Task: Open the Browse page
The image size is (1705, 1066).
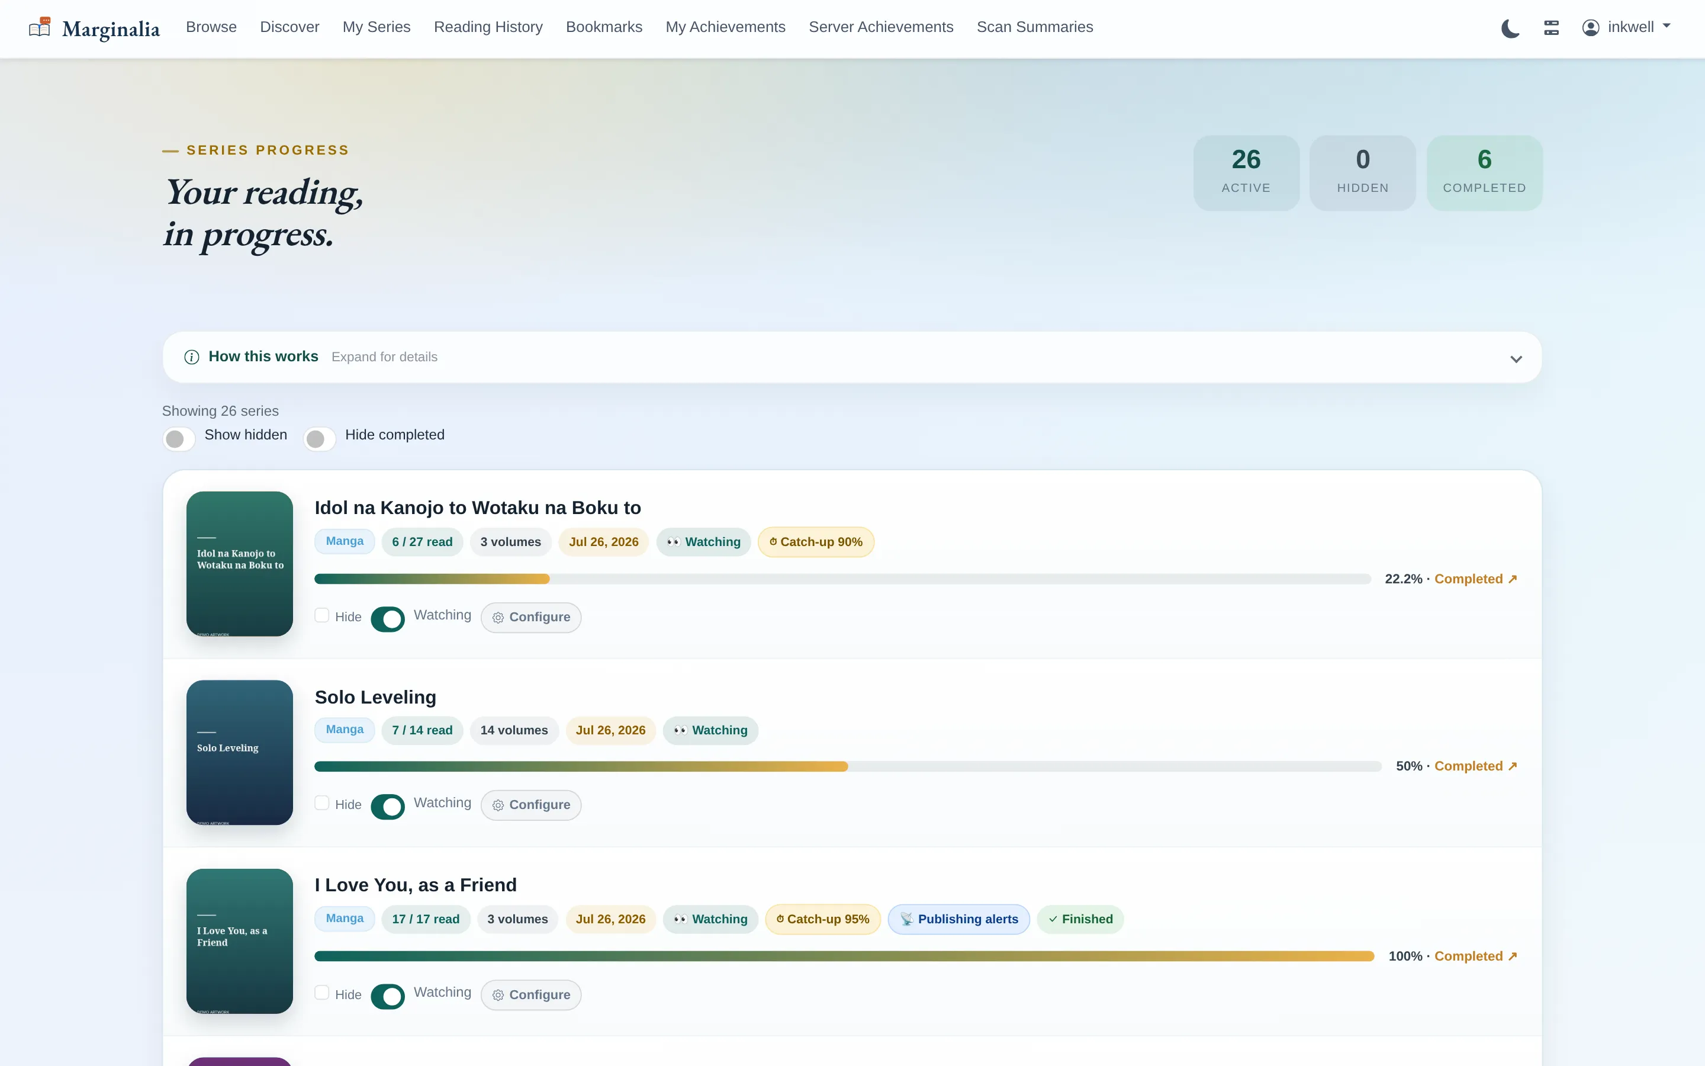Action: tap(211, 27)
